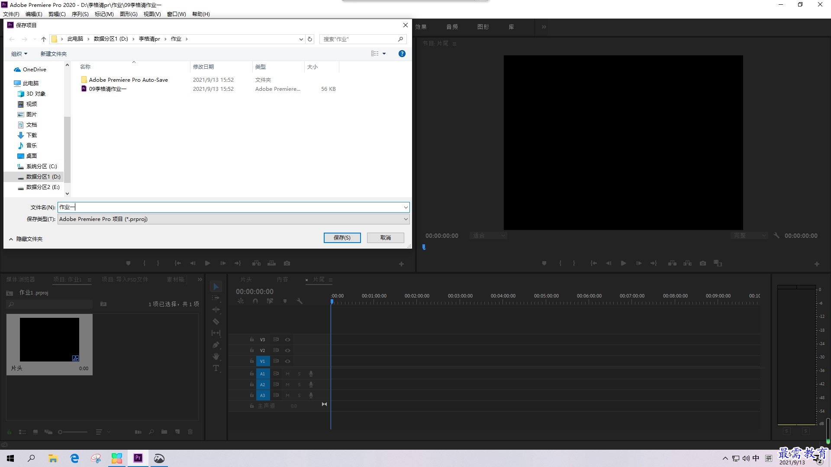Toggle V1 track output eye
Screen dimensions: 831x467
point(287,361)
